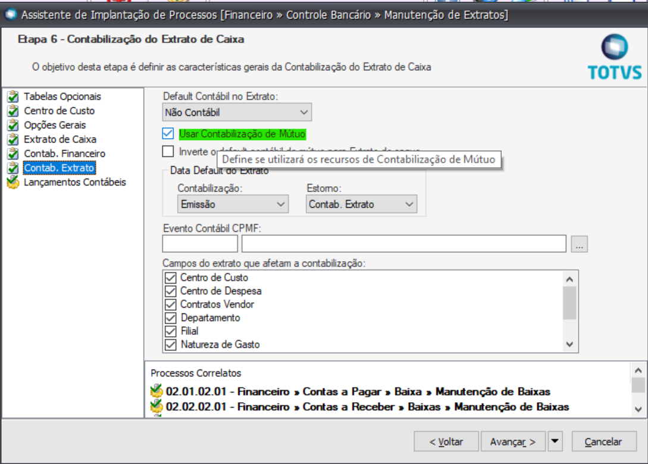Cancel the assistant with Cancelar
The height and width of the screenshot is (464, 648).
click(603, 441)
